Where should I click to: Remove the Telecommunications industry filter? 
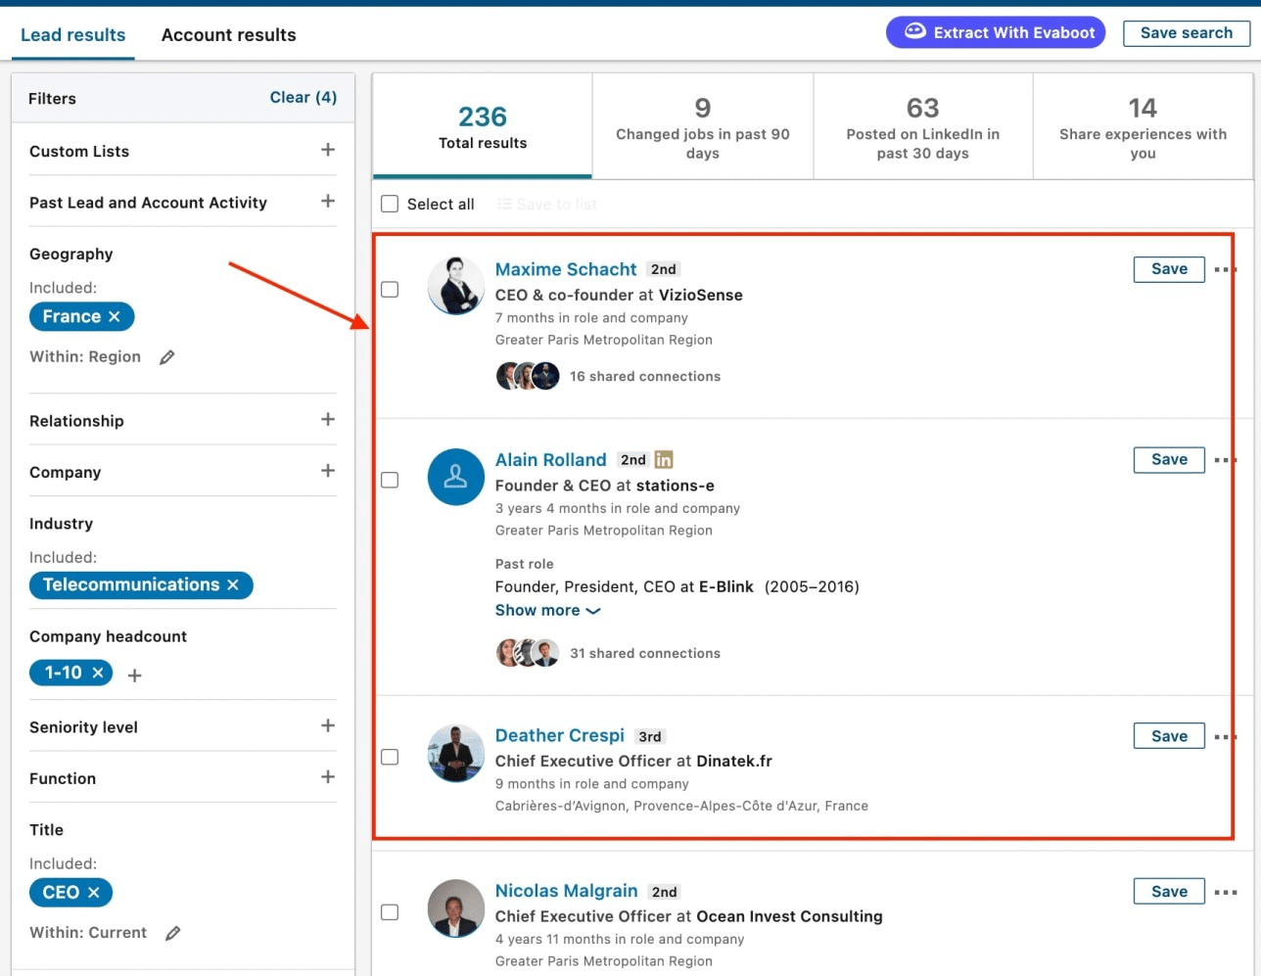[x=233, y=584]
